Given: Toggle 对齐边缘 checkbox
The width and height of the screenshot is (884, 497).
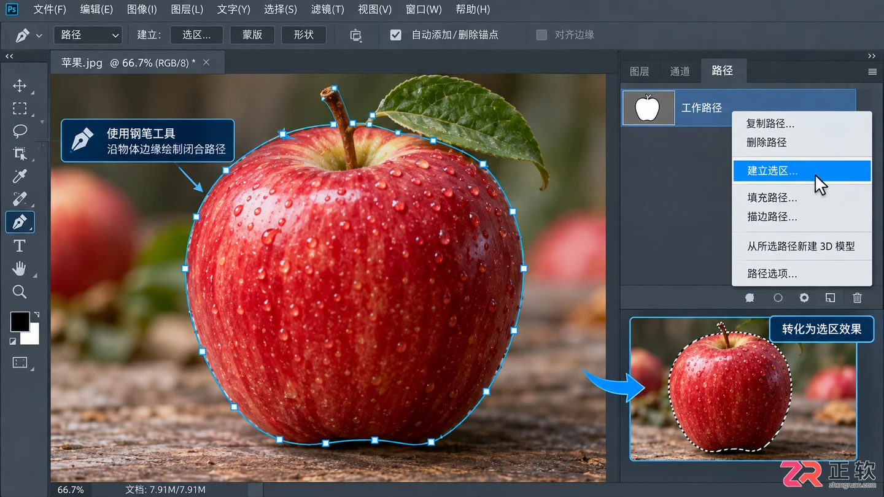Looking at the screenshot, I should click(x=541, y=35).
